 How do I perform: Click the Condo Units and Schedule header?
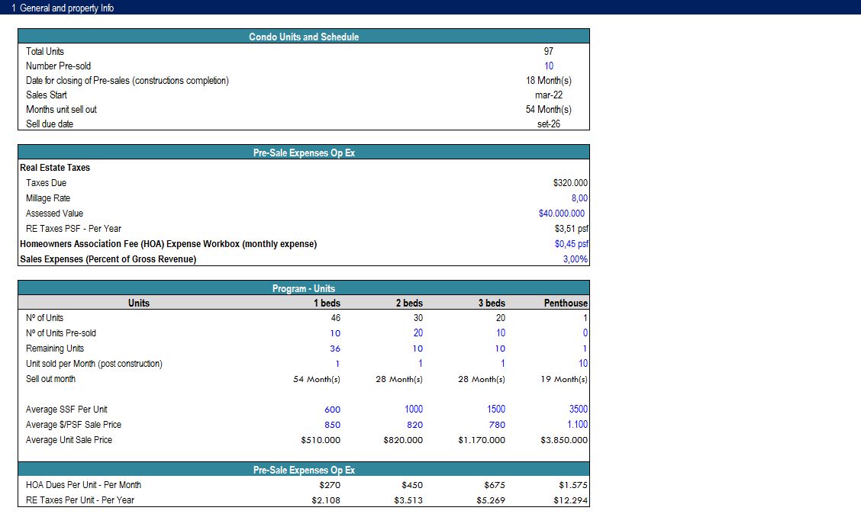[304, 37]
